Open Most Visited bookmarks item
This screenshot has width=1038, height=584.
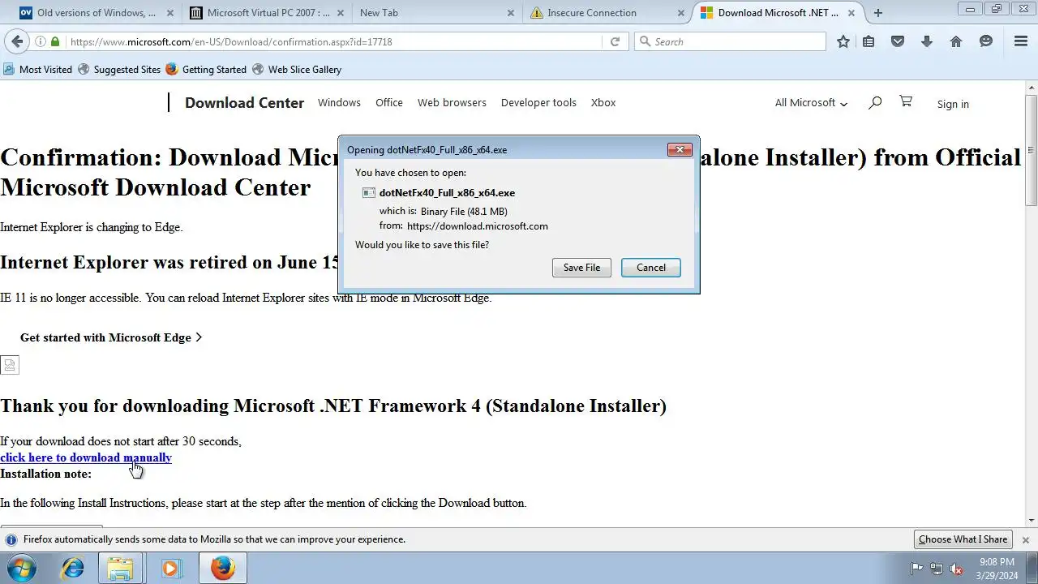(38, 70)
